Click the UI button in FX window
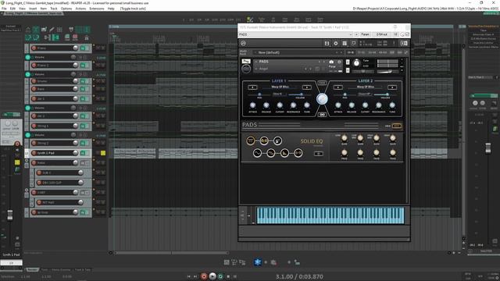 coord(395,34)
